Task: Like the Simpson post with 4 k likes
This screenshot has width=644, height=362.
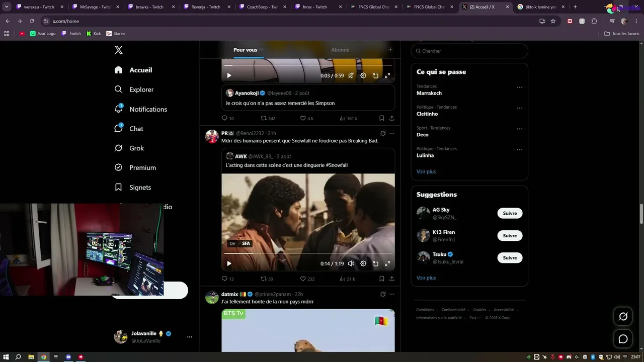Action: [x=307, y=118]
